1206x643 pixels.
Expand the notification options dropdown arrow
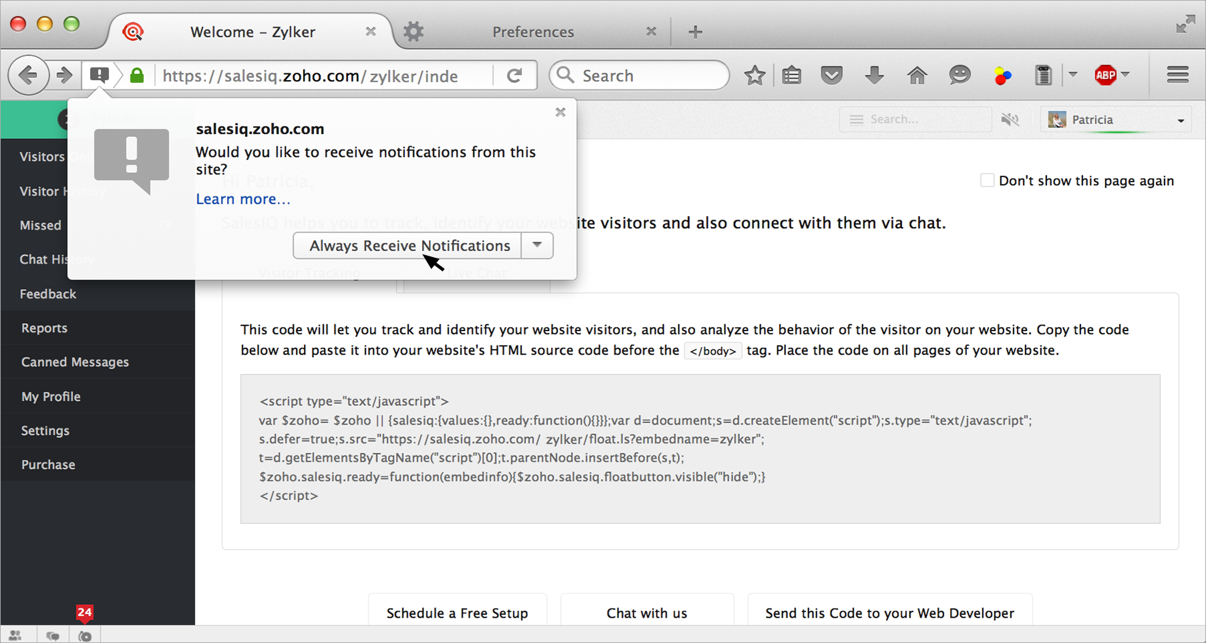pyautogui.click(x=537, y=245)
